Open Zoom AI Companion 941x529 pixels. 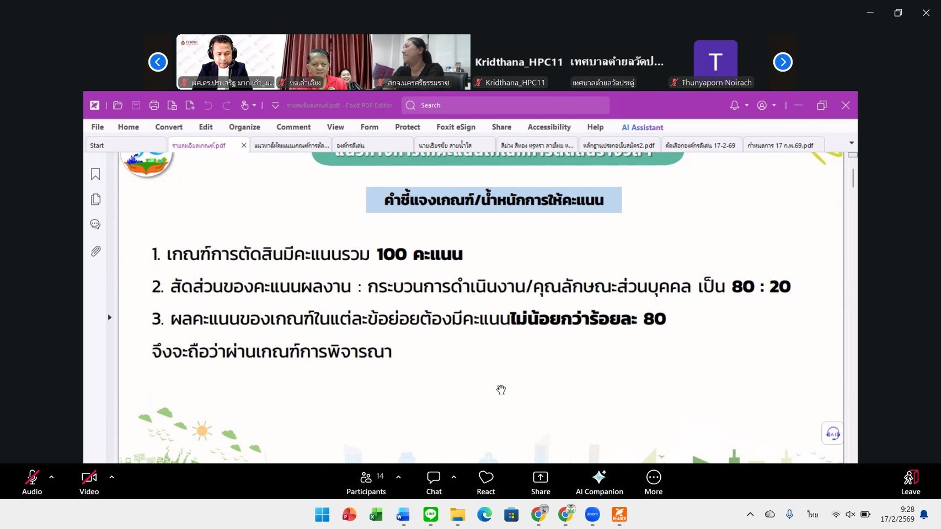599,482
